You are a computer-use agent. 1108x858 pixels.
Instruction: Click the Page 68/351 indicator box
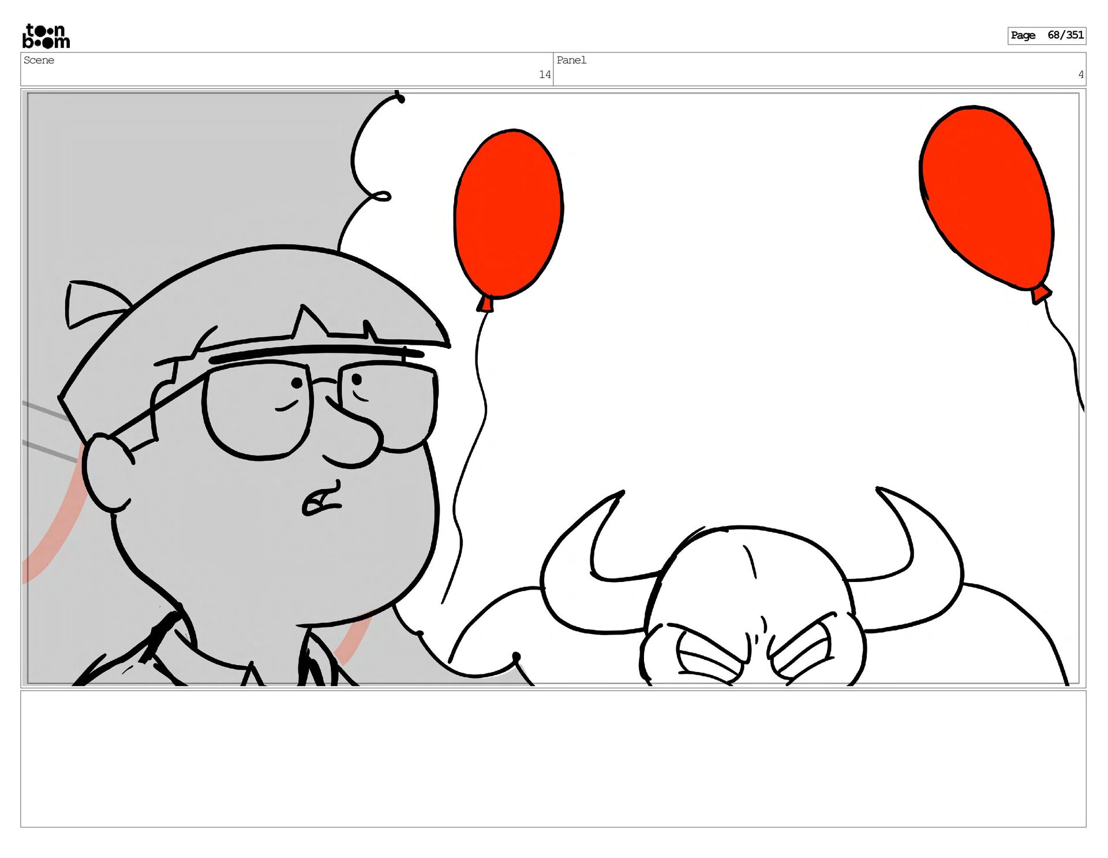tap(1046, 35)
